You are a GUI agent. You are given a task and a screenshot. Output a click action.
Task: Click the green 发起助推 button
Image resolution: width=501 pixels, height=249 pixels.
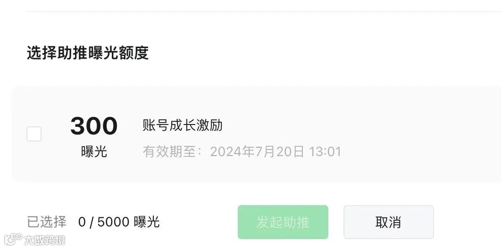point(283,222)
